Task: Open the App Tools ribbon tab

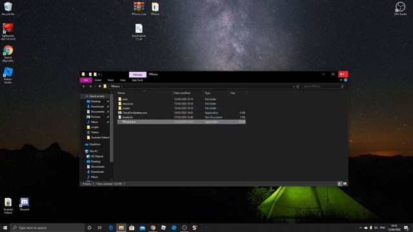Action: tap(137, 80)
